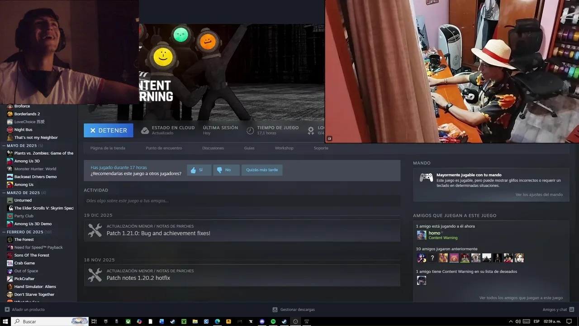Select Out of Space entry
This screenshot has width=579, height=326.
(26, 271)
